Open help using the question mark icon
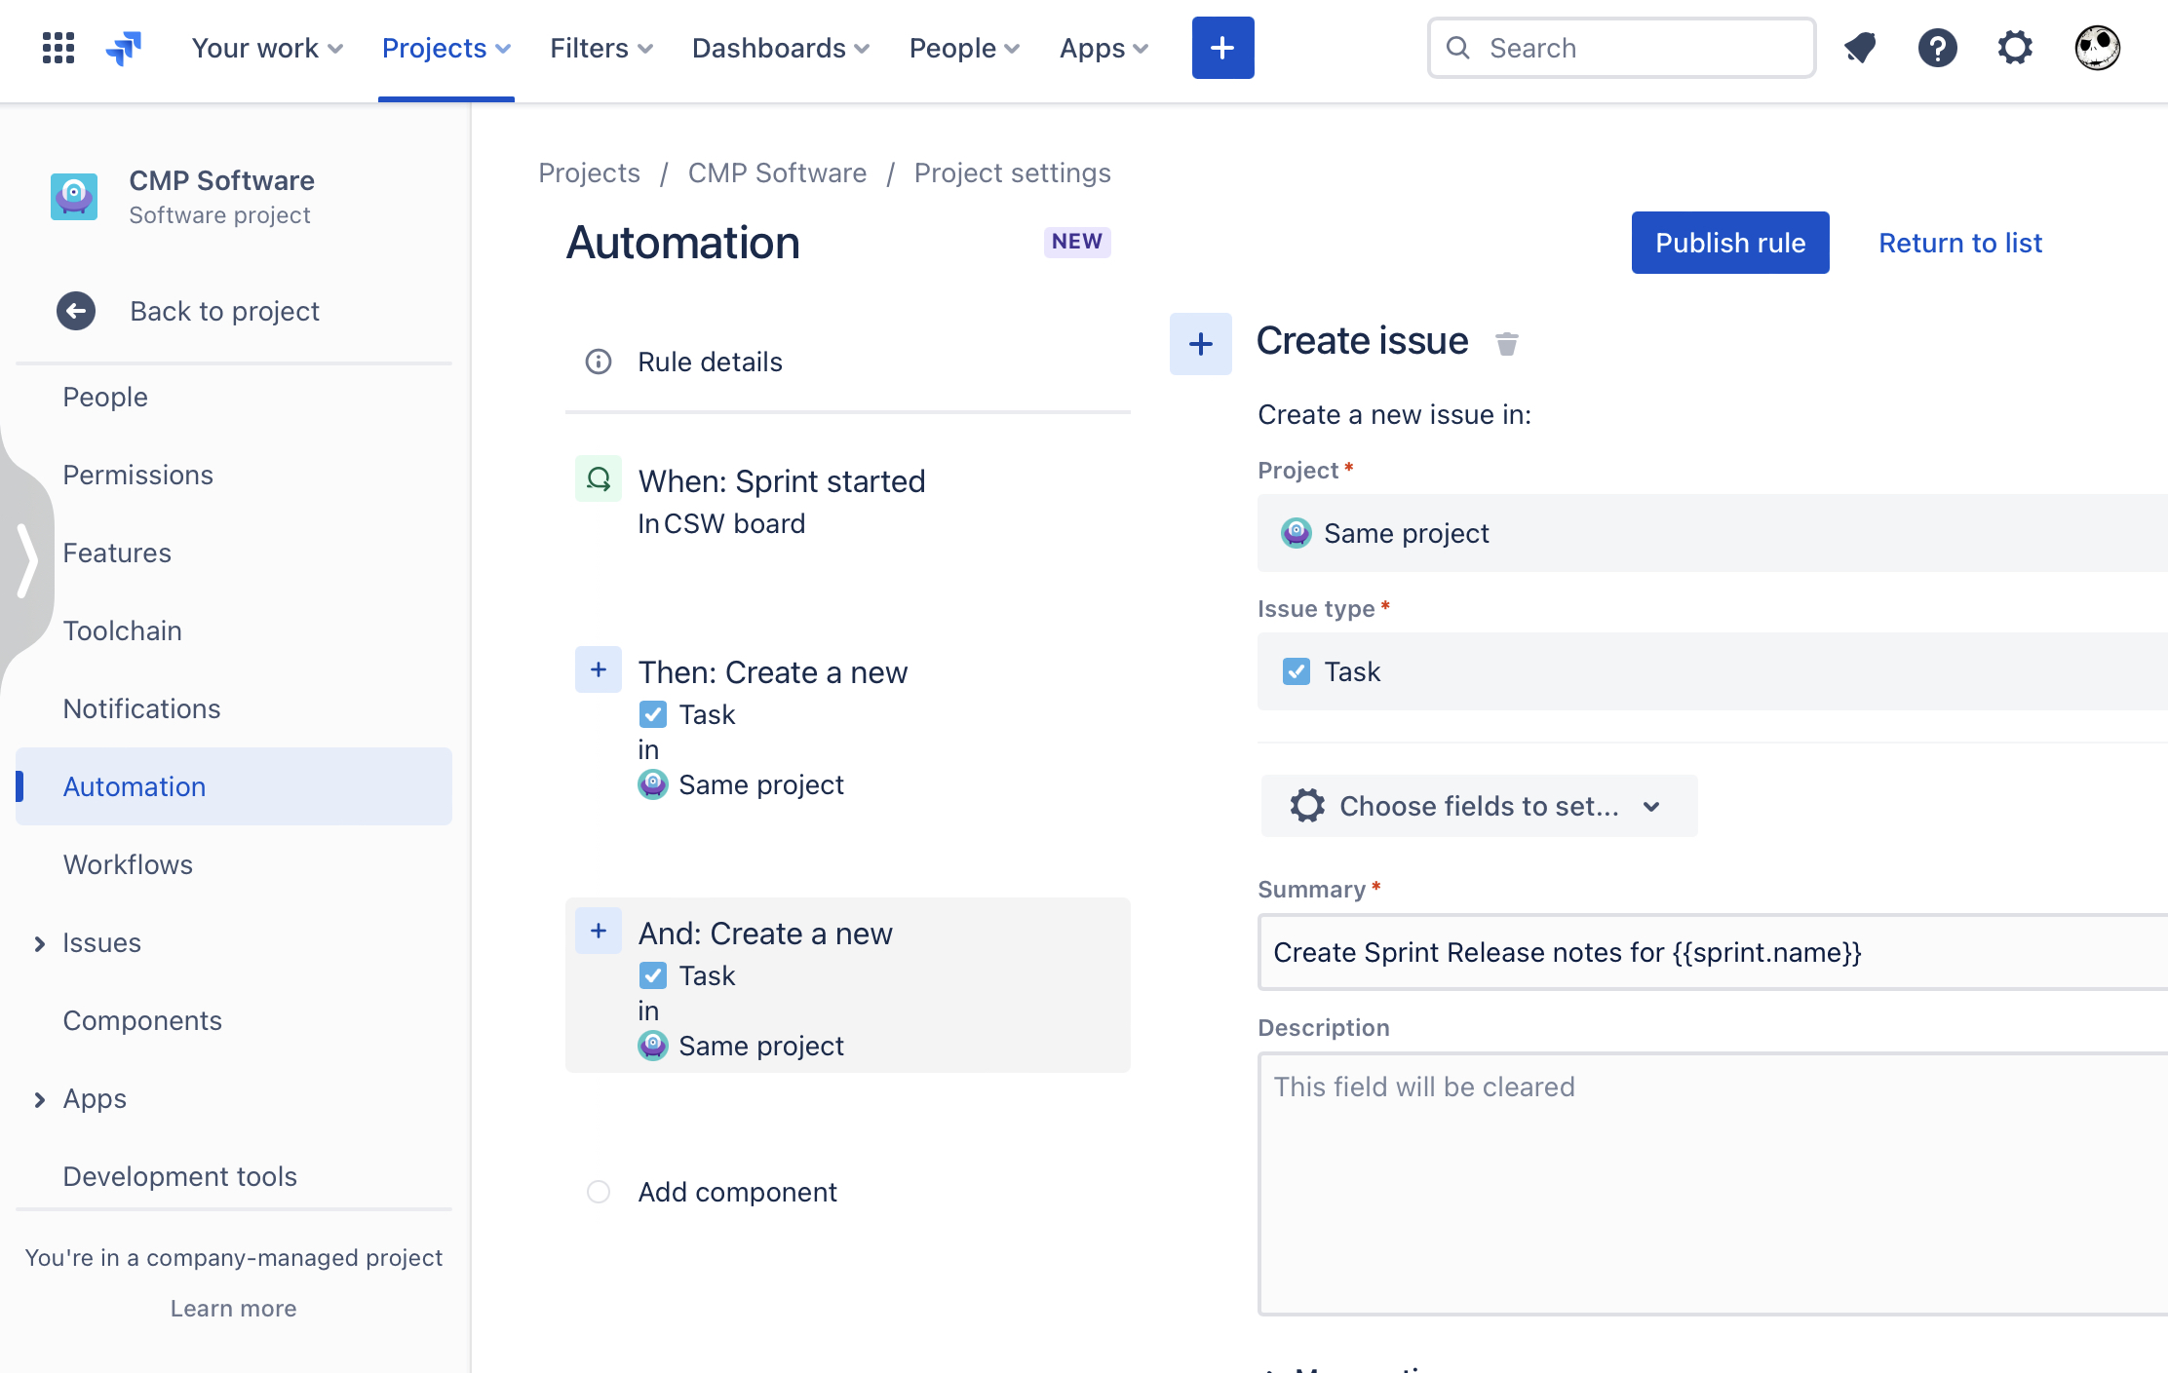 pyautogui.click(x=1938, y=47)
